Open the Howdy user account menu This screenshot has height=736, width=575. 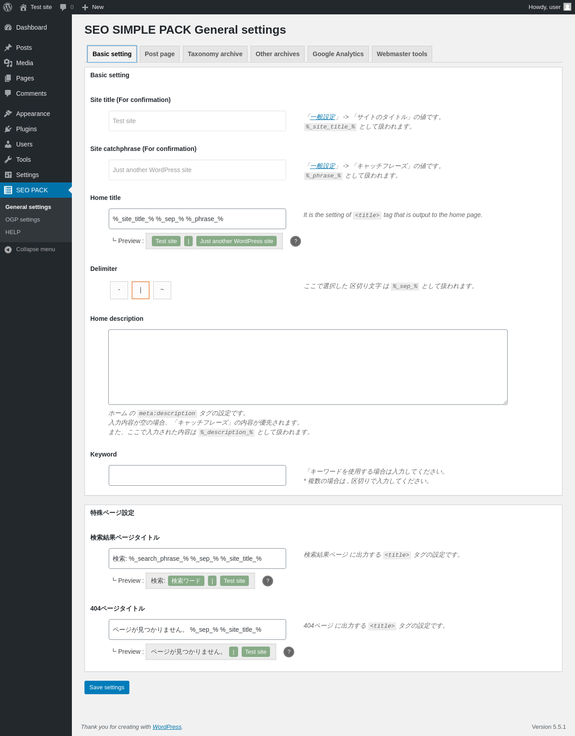coord(549,7)
